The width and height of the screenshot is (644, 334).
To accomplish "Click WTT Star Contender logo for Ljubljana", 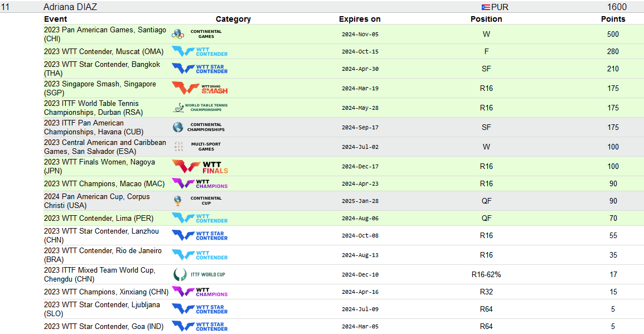I will tap(200, 309).
